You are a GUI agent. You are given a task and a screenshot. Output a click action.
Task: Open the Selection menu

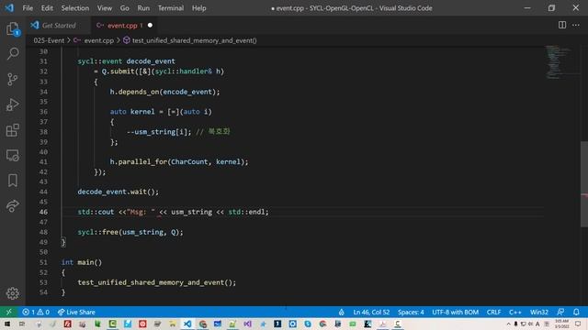(x=75, y=8)
